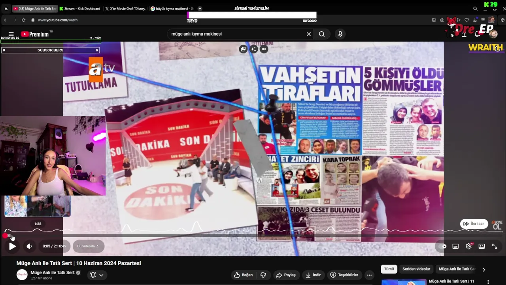Open the 'Teşekkürler' super thanks button
506x285 pixels.
click(344, 275)
